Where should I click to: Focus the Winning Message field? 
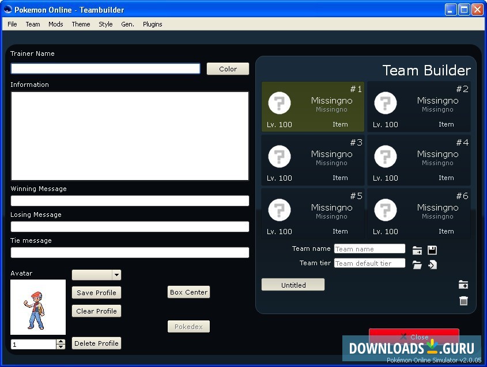click(x=130, y=201)
